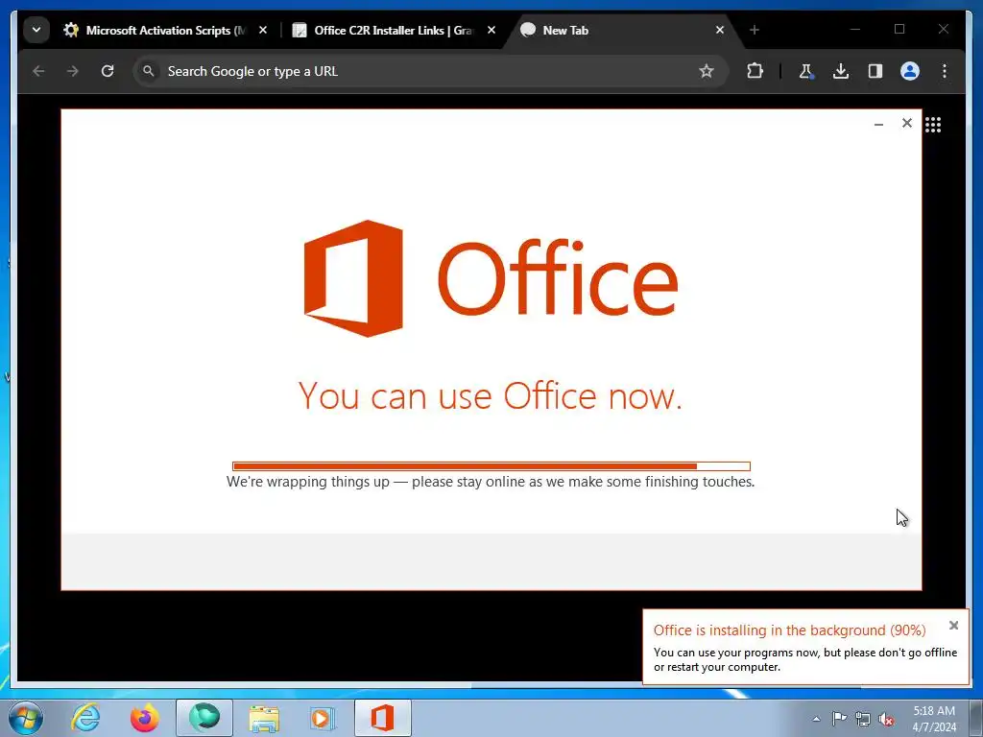
Task: Click the Show desktop strip on the taskbar
Action: pyautogui.click(x=975, y=718)
